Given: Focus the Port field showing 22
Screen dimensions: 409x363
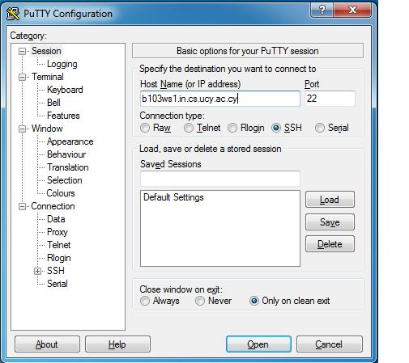Looking at the screenshot, I should 330,99.
